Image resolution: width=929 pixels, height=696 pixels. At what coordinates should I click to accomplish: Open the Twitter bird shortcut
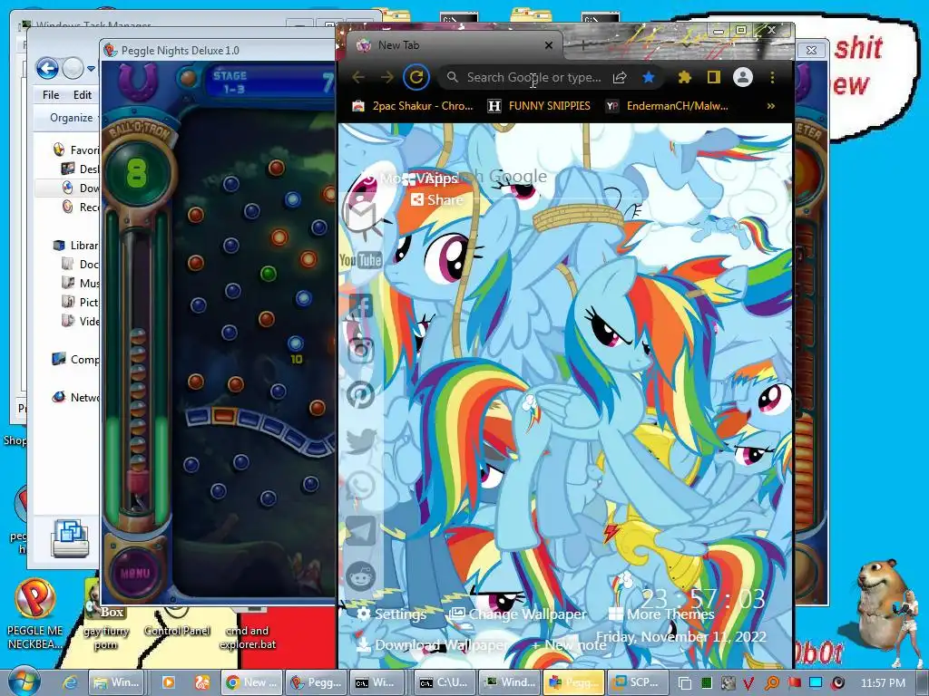[x=361, y=440]
